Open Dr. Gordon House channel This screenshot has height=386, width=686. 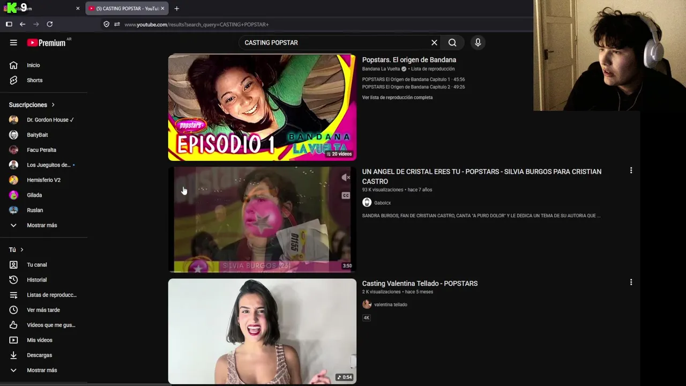pos(44,120)
